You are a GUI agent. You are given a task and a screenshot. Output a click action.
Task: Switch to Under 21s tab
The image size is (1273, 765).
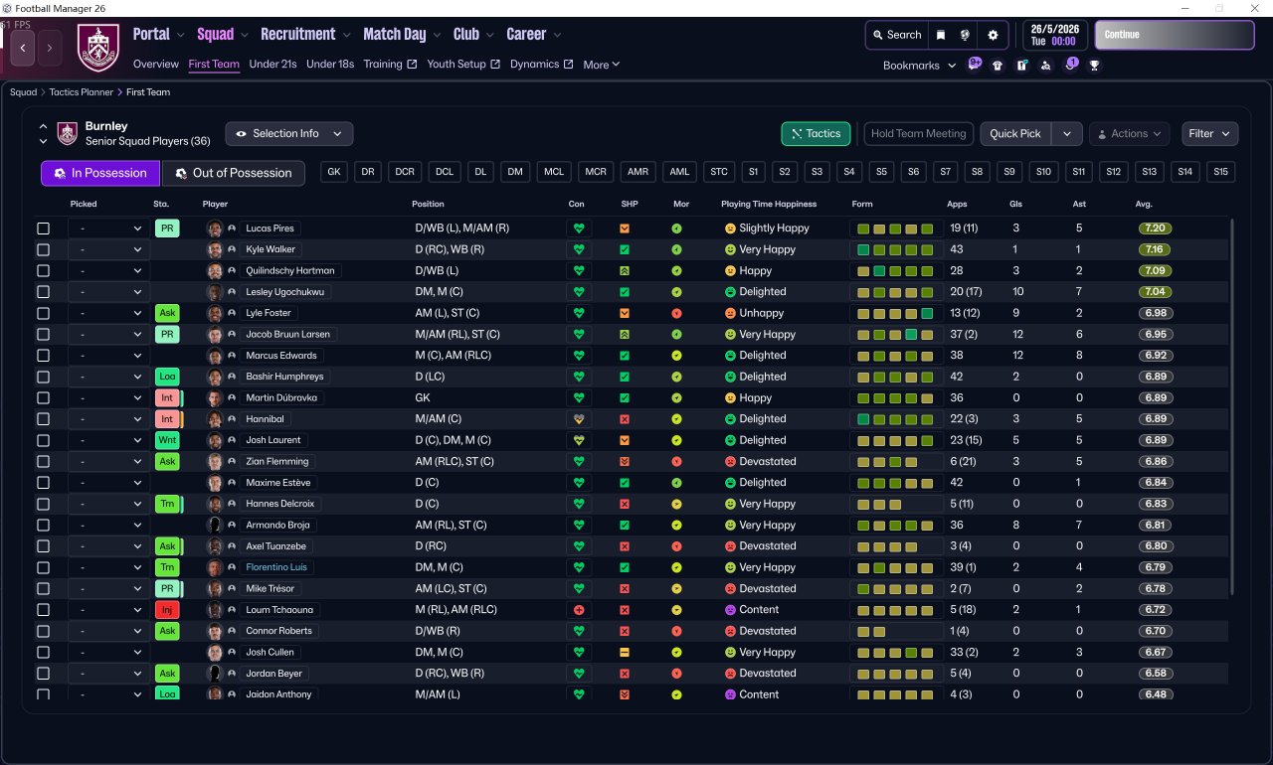pos(273,65)
